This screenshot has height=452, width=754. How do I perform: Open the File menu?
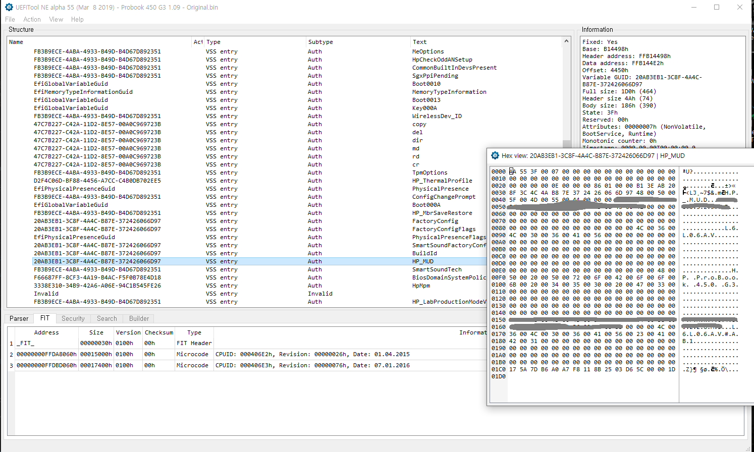click(10, 19)
